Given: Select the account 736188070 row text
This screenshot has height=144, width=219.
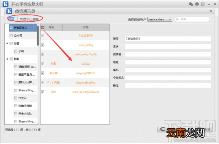Looking at the screenshot, I should click(86, 36).
